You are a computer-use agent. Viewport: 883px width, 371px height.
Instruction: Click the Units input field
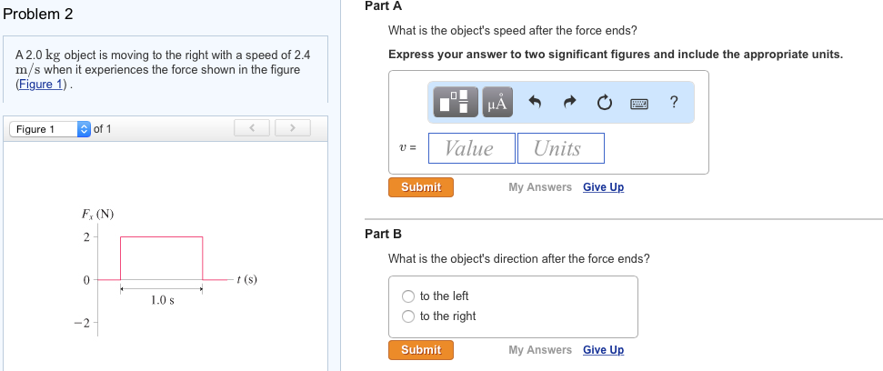tap(560, 148)
